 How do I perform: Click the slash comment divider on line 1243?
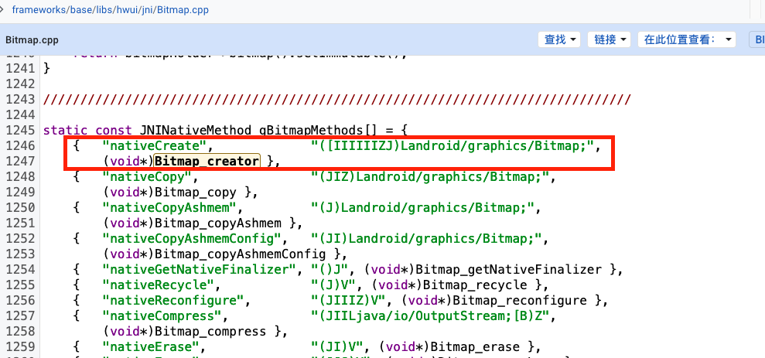pos(337,100)
